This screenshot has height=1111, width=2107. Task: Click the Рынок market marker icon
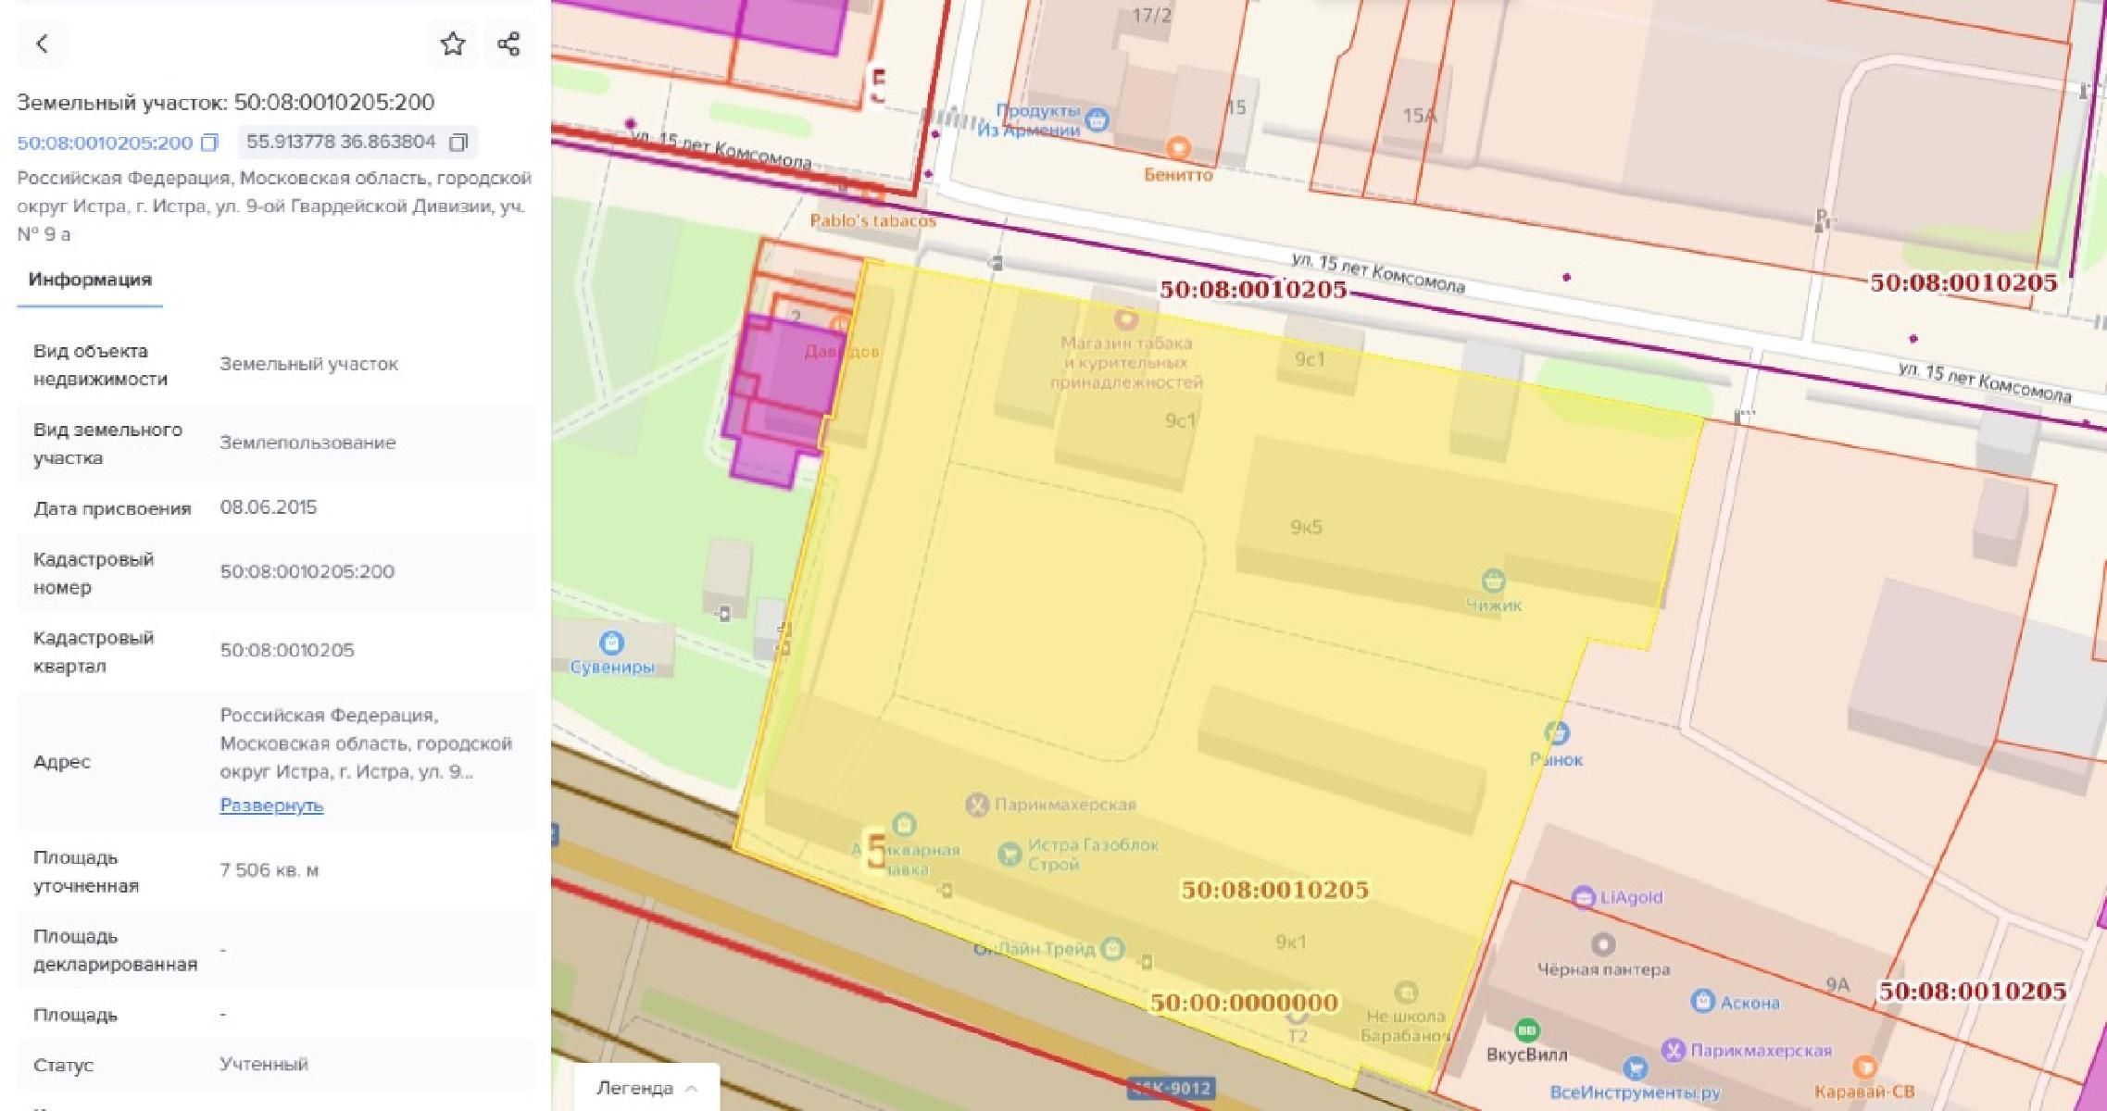[x=1557, y=733]
